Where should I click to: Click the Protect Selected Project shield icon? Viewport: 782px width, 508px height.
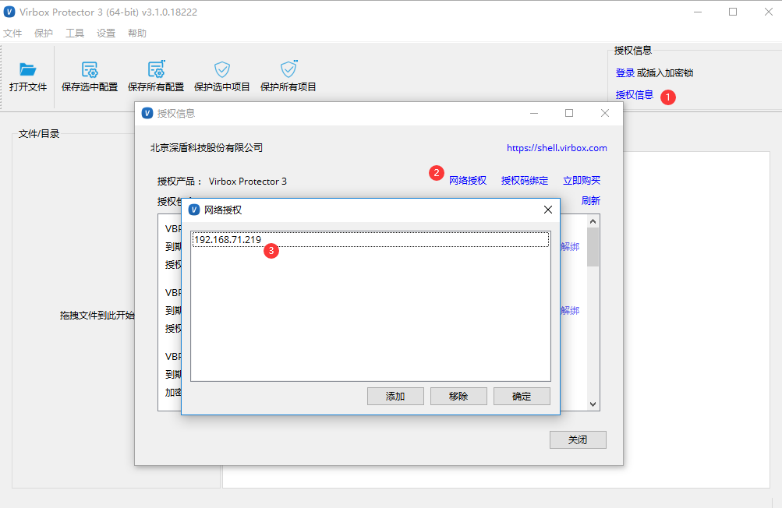point(222,69)
